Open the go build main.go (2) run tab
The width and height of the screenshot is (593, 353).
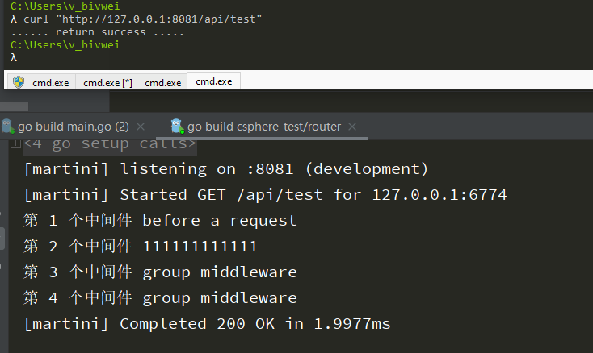[x=73, y=127]
